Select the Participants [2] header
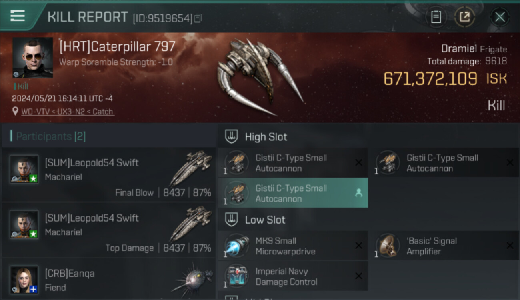This screenshot has height=300, width=520. 51,136
